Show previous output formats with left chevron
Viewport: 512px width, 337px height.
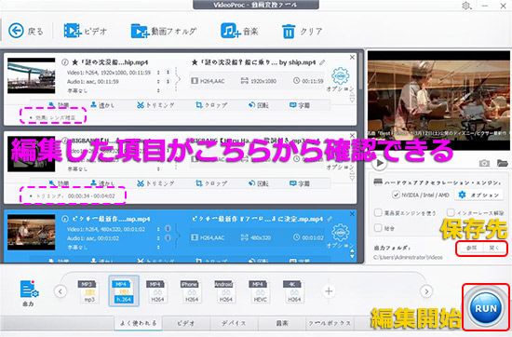coord(61,291)
